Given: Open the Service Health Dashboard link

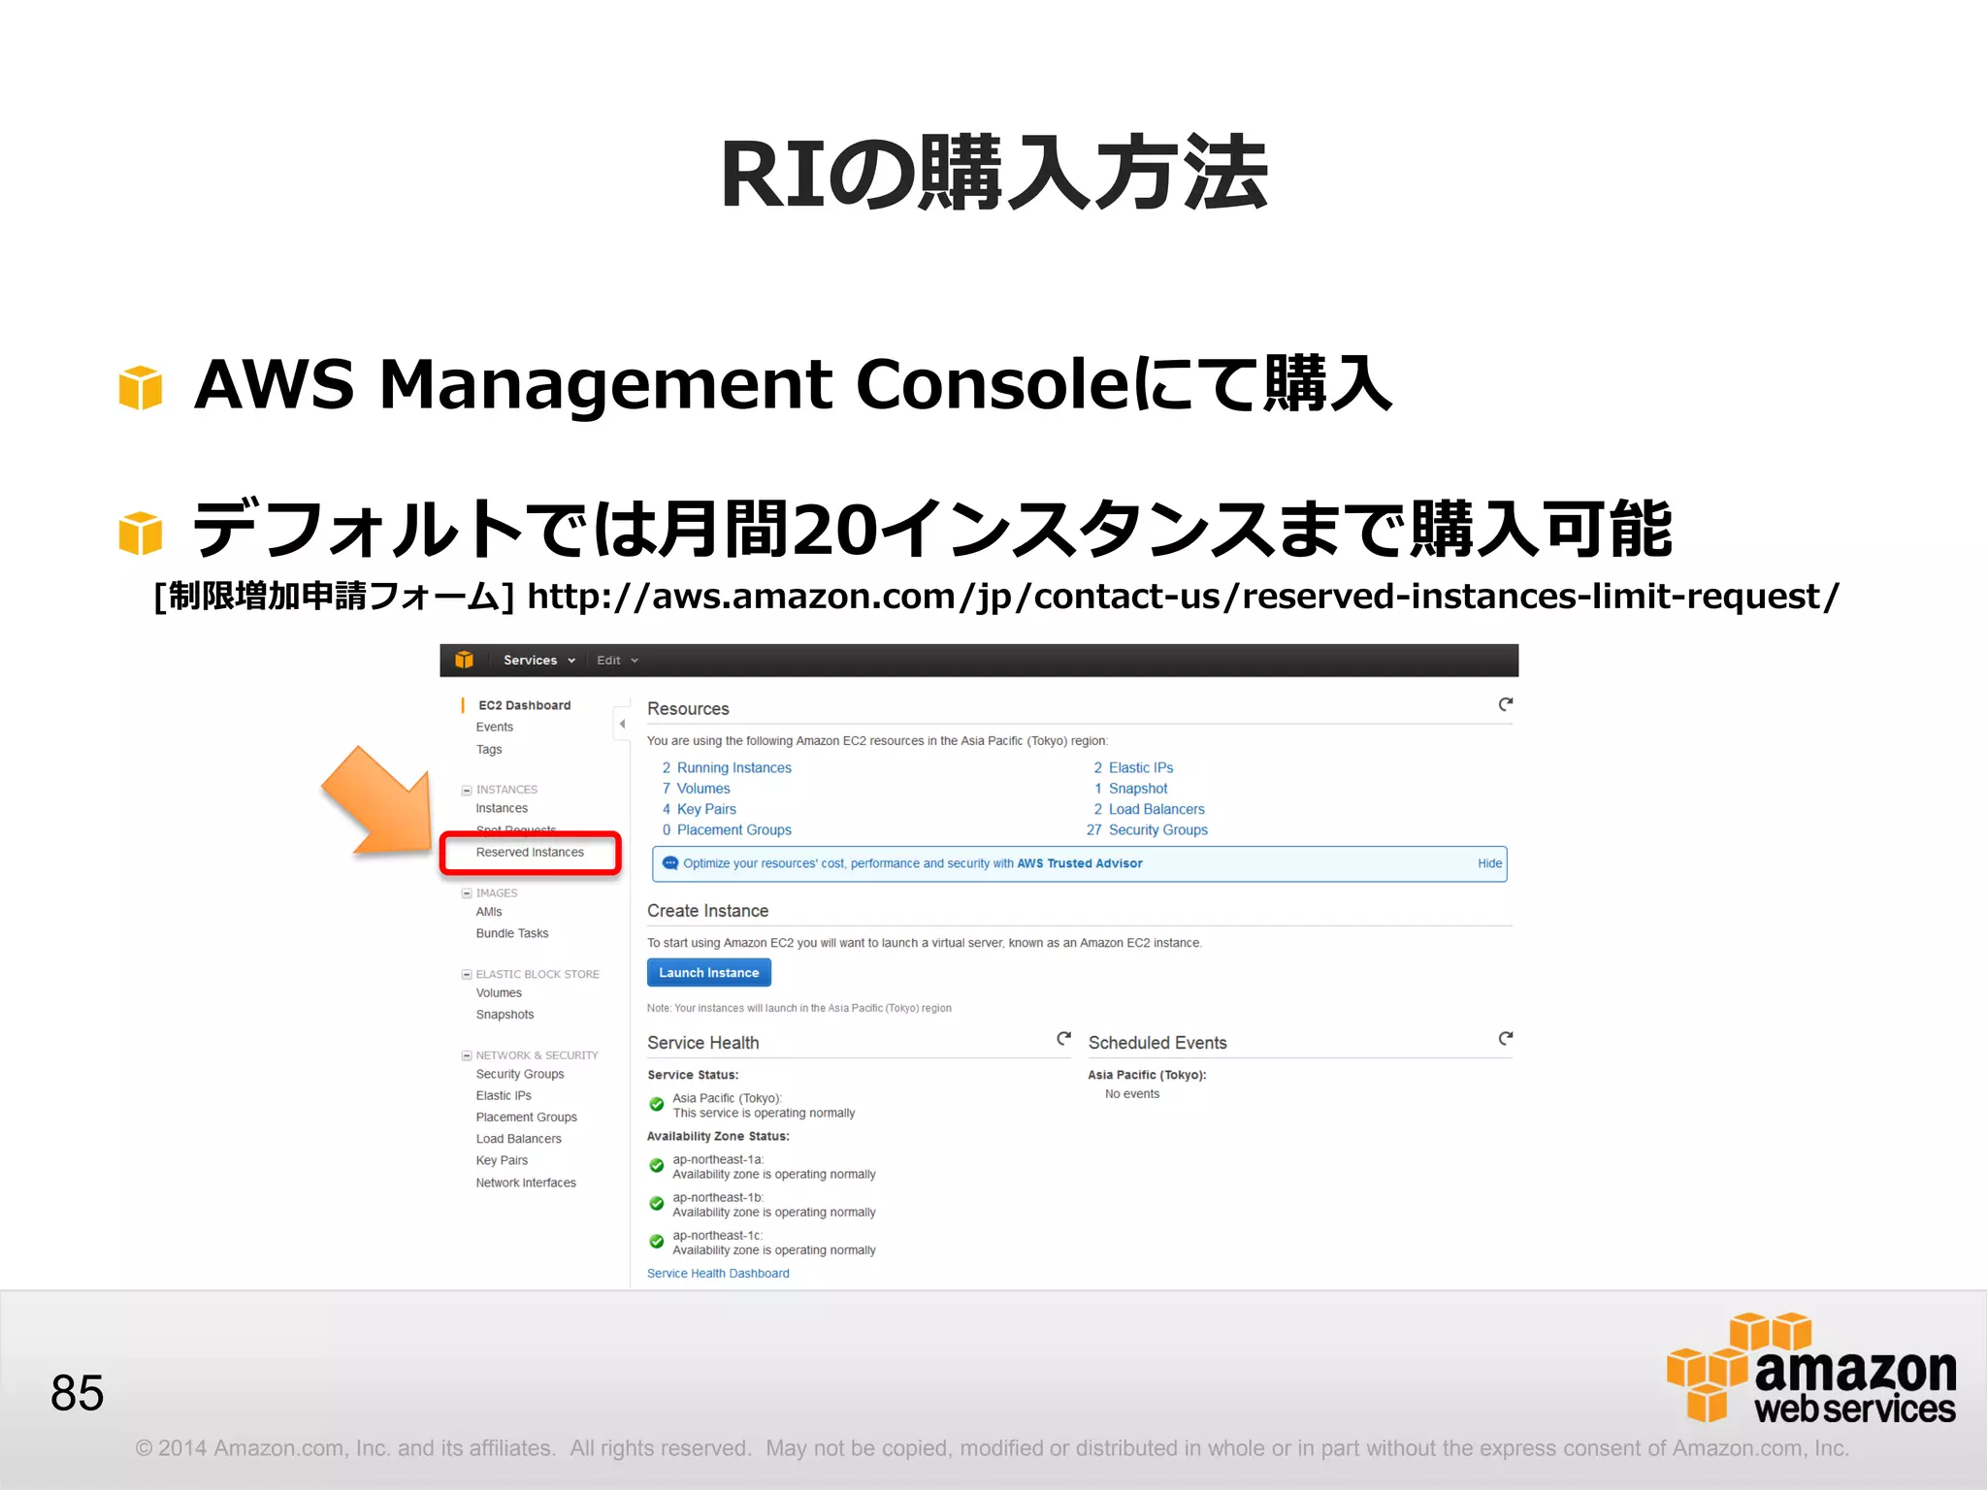Looking at the screenshot, I should 718,1274.
